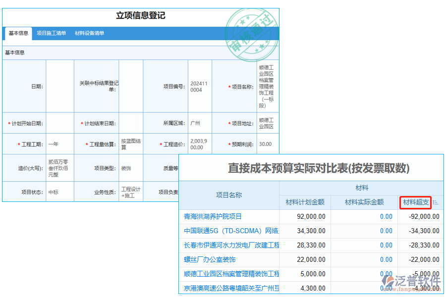The image size is (446, 297).
Task: Open the 顺德工业园区档案管理精装饰工程 link
Action: [230, 274]
